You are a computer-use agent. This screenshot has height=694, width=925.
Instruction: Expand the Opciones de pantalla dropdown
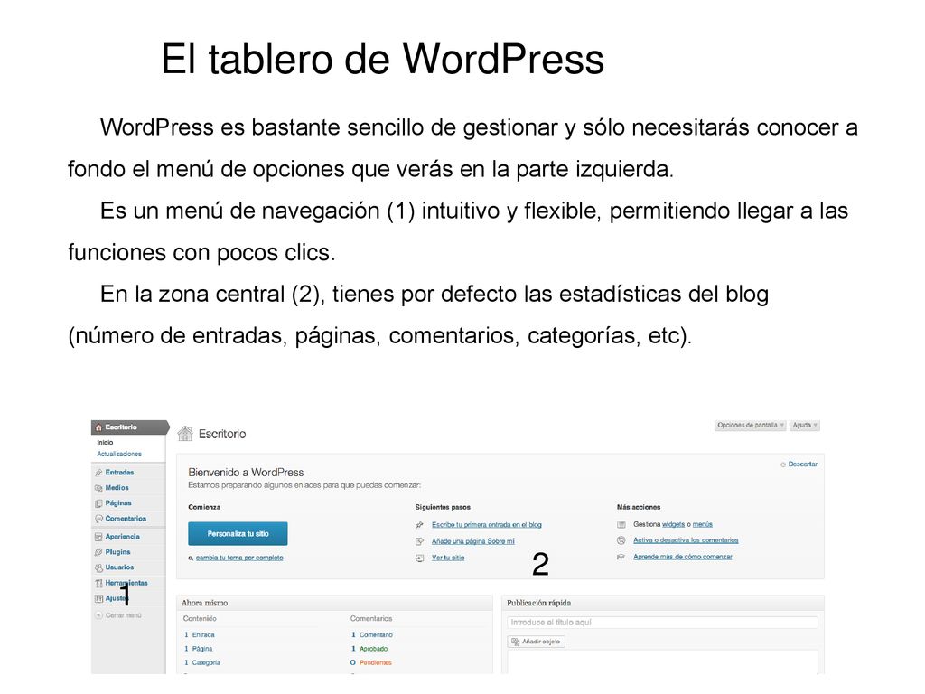coord(751,426)
